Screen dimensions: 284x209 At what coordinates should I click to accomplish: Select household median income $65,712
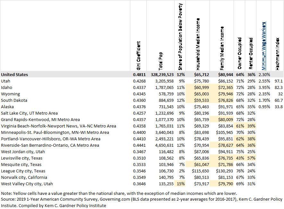tap(202, 75)
